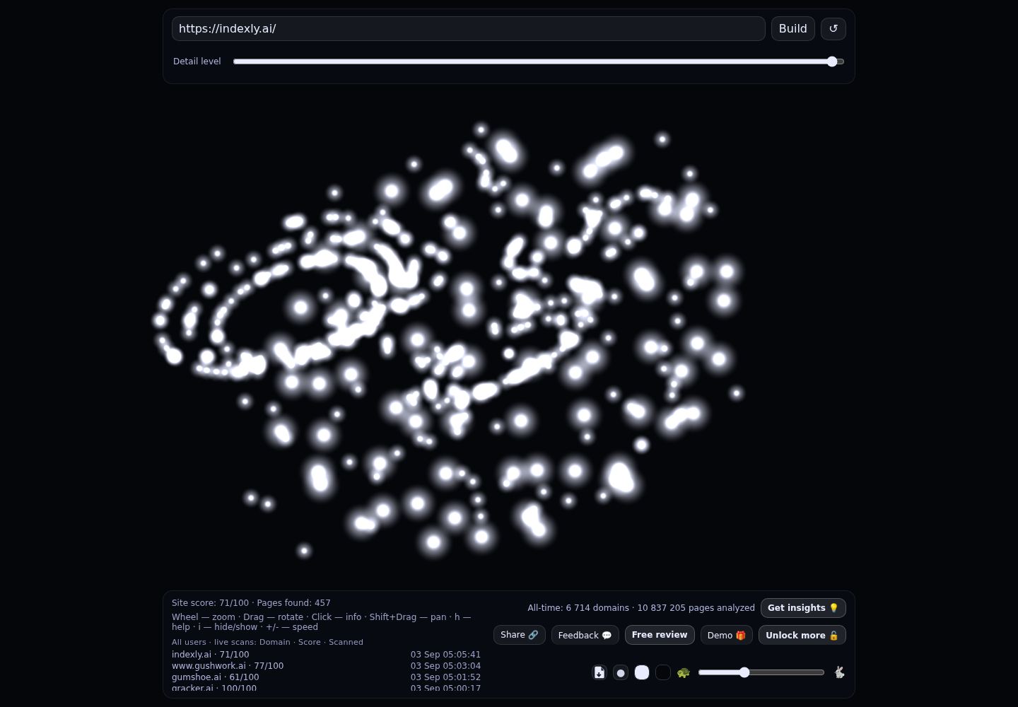Click the URL input field
The width and height of the screenshot is (1018, 707).
[469, 28]
